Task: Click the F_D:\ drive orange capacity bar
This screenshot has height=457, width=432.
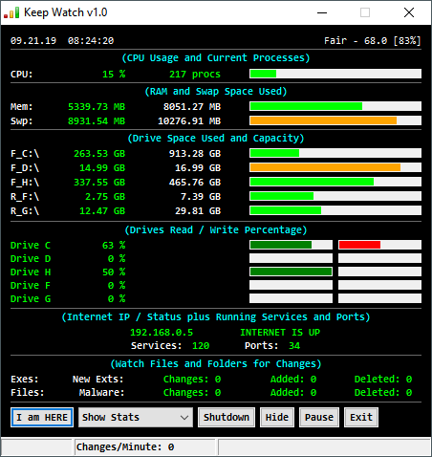Action: click(x=335, y=167)
